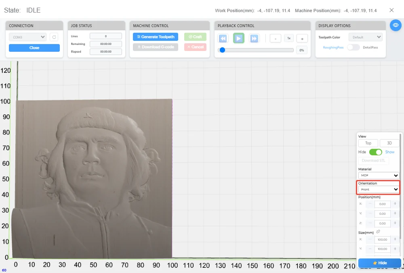The image size is (404, 273).
Task: Click Generate Toolpath button
Action: click(x=156, y=37)
